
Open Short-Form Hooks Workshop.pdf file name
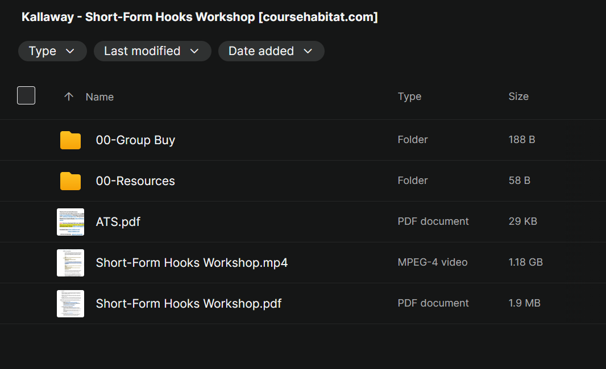pyautogui.click(x=189, y=304)
